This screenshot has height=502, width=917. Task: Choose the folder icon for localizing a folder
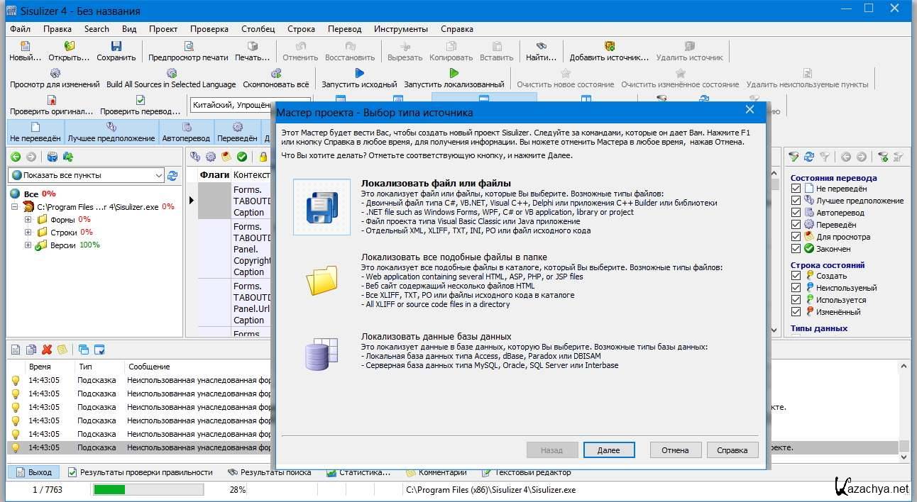coord(322,280)
